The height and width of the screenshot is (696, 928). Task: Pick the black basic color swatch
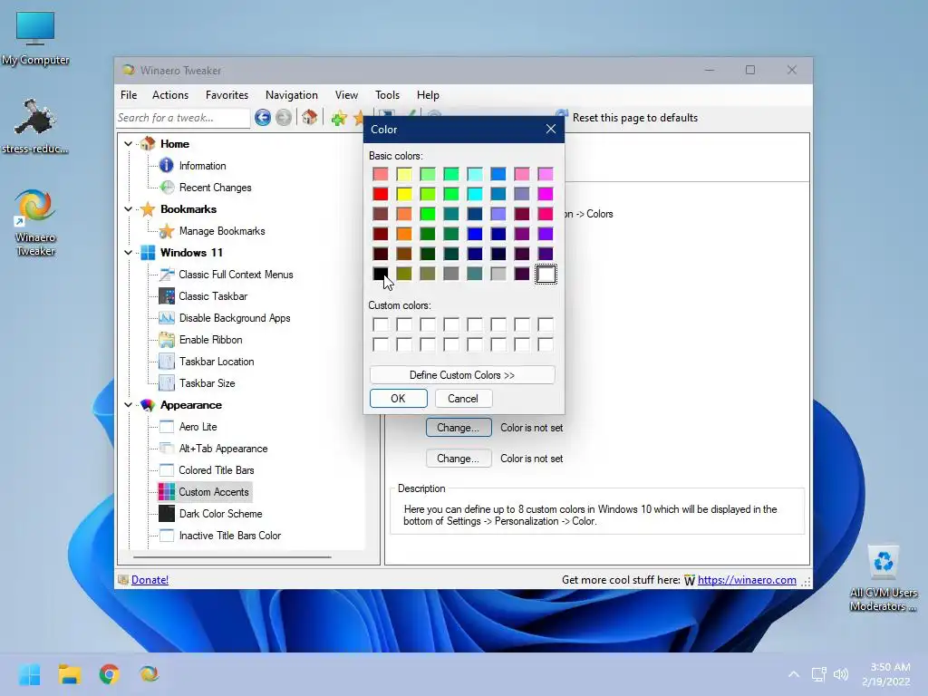[381, 274]
